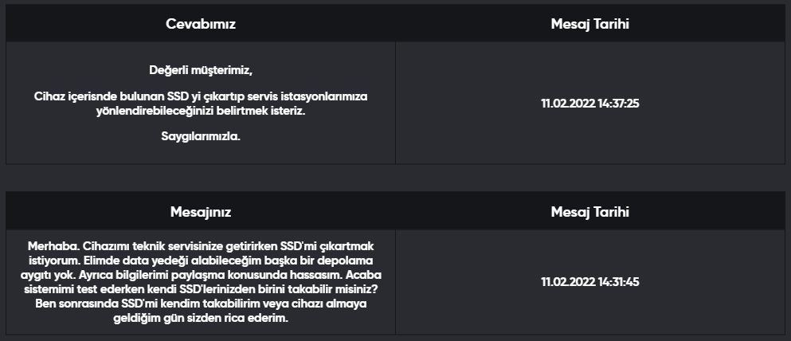Click "Mesaj Tarihi" header in reply table
791x341 pixels.
point(590,24)
